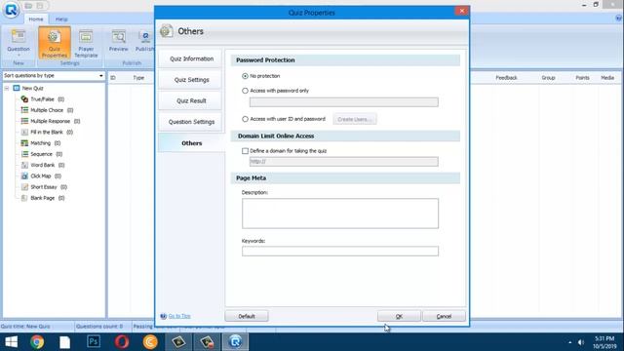Click the OK button
Image resolution: width=624 pixels, height=351 pixels.
[x=399, y=316]
